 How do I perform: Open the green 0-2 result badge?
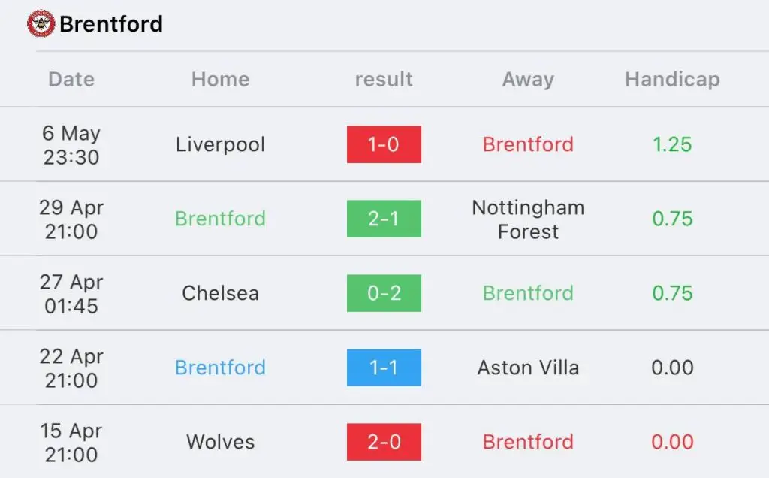click(384, 293)
